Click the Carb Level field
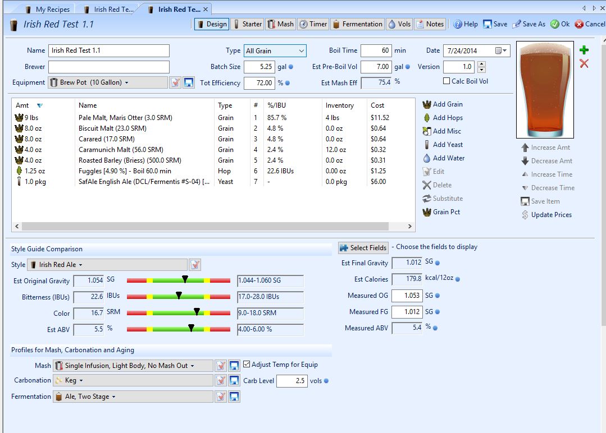This screenshot has width=606, height=433. (x=292, y=381)
